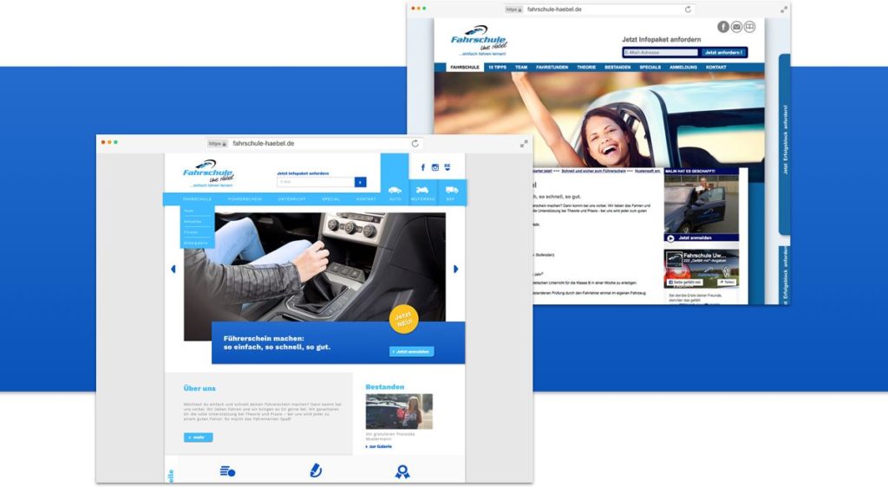
Task: Click gray Facebook circle in back window
Action: 723,27
